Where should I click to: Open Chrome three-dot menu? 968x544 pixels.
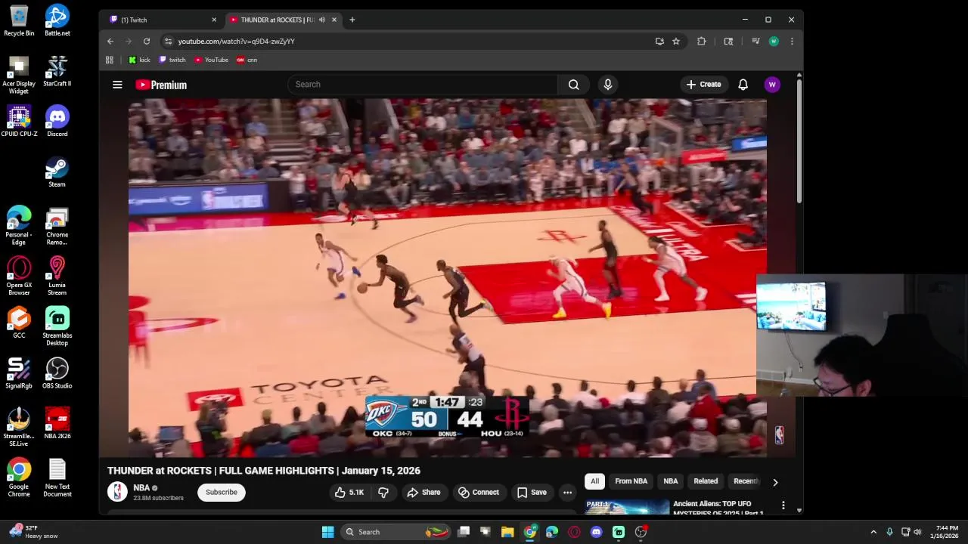tap(792, 42)
